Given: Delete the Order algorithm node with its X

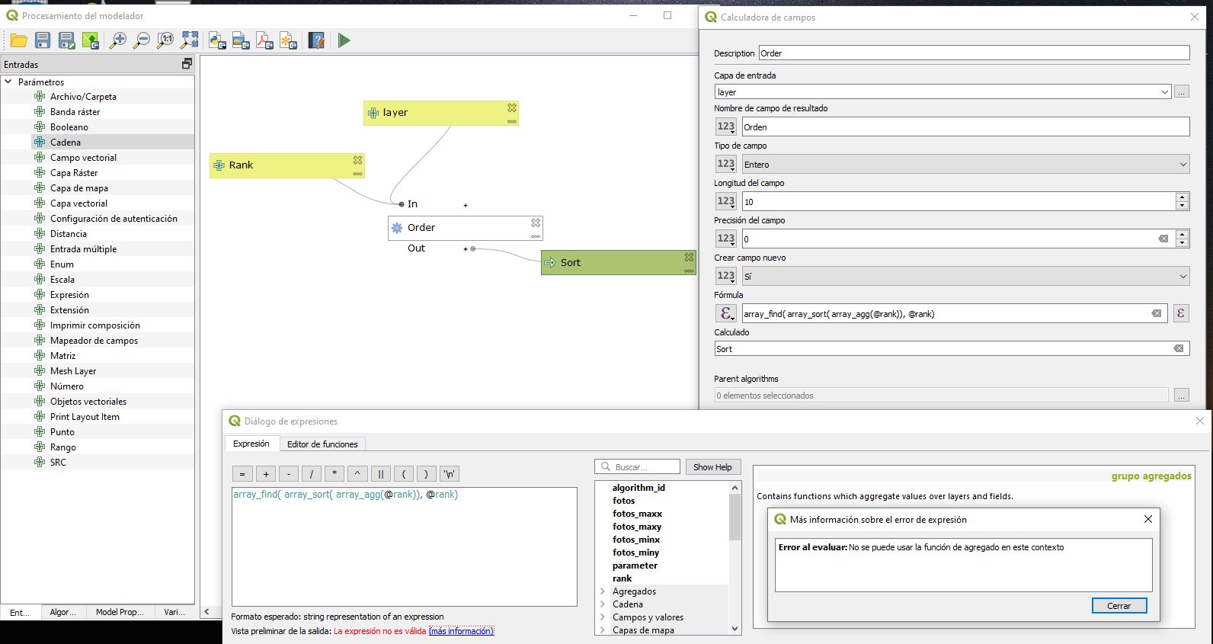Looking at the screenshot, I should pos(536,223).
